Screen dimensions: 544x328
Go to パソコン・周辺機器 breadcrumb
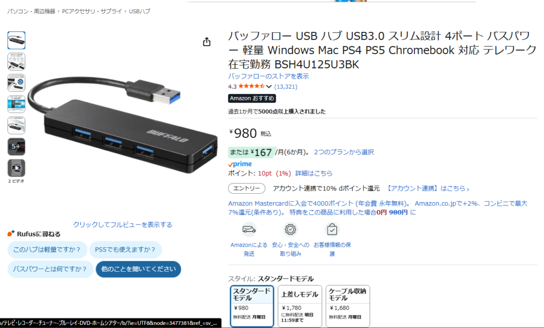click(x=31, y=12)
